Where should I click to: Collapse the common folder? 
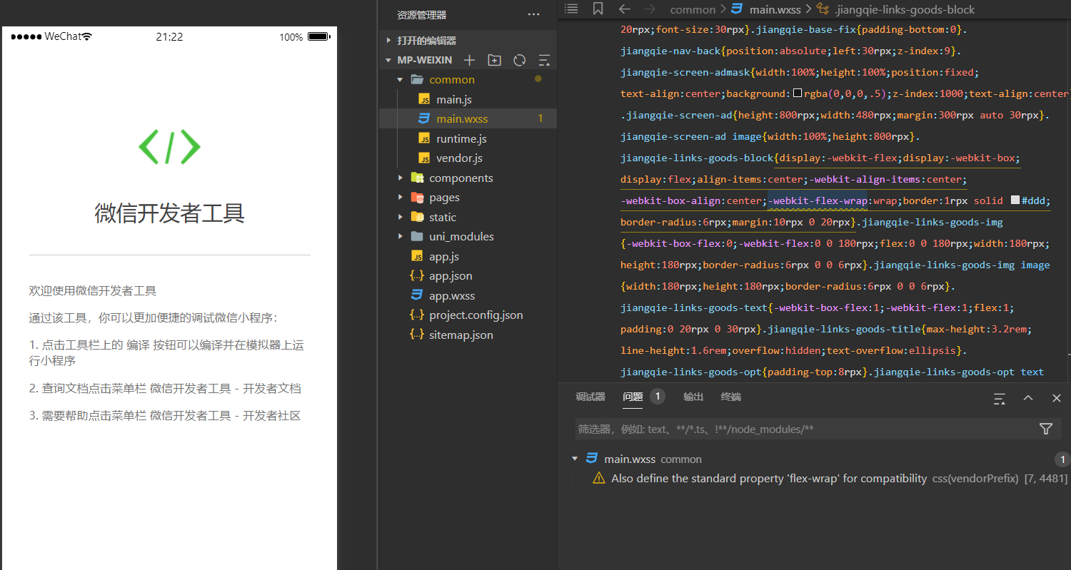tap(401, 80)
